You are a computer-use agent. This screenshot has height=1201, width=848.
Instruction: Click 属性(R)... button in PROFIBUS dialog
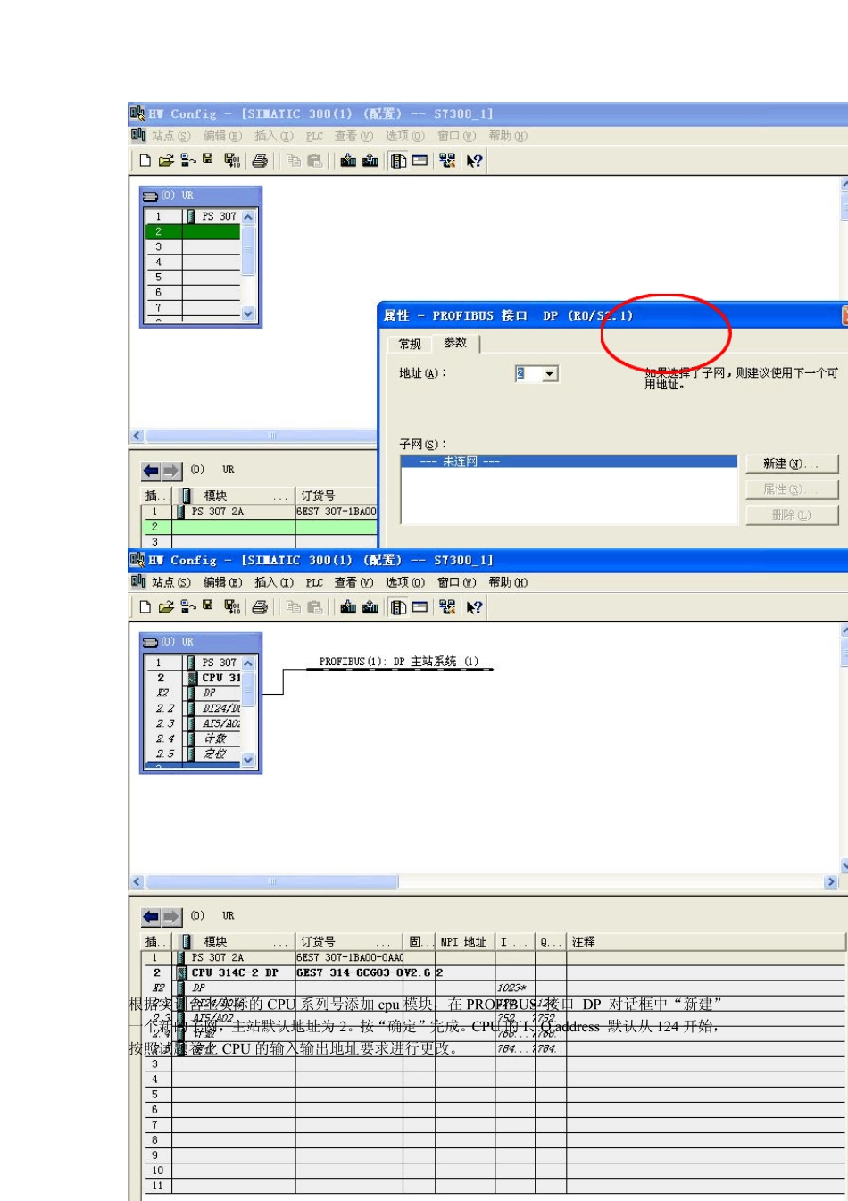[x=793, y=489]
